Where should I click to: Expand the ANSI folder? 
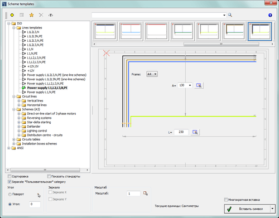click(9, 148)
